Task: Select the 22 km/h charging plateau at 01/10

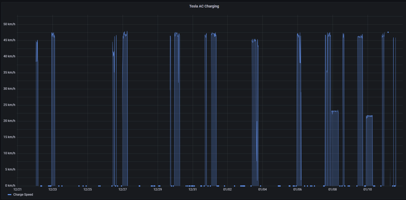Action: click(x=369, y=150)
